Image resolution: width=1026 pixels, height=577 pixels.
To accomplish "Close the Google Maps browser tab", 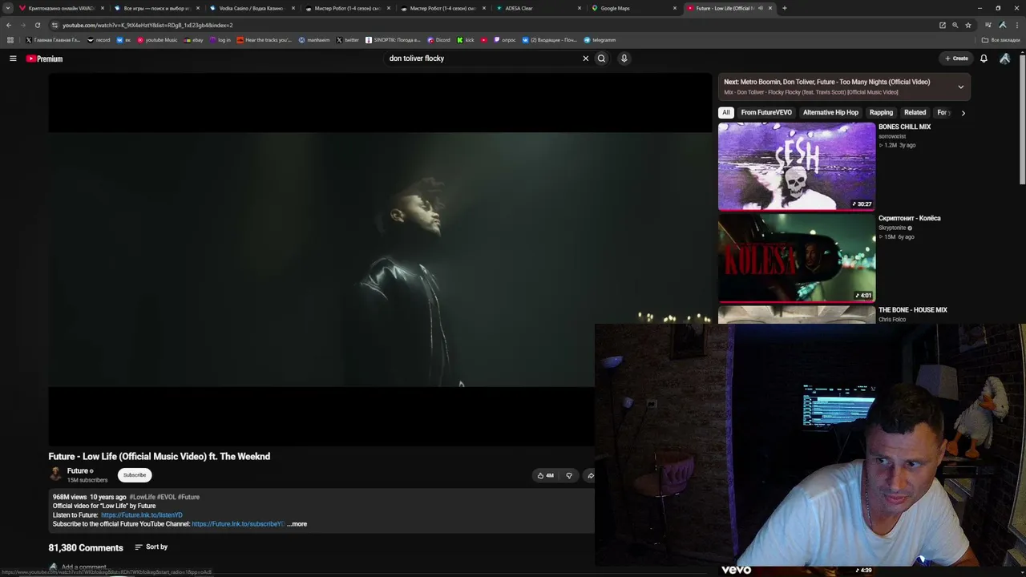I will tap(675, 8).
